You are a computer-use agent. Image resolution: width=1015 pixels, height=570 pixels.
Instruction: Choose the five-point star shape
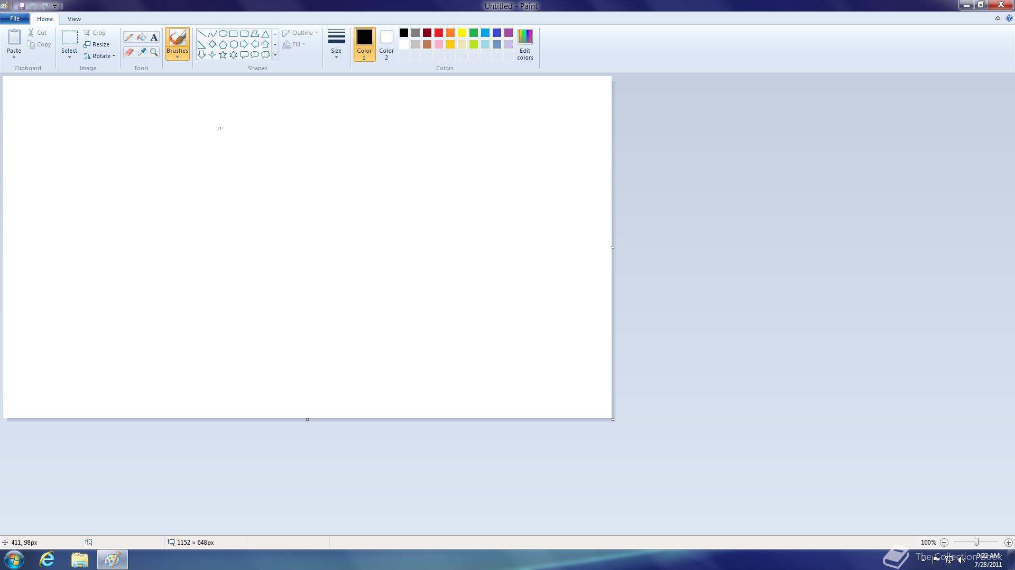point(223,55)
